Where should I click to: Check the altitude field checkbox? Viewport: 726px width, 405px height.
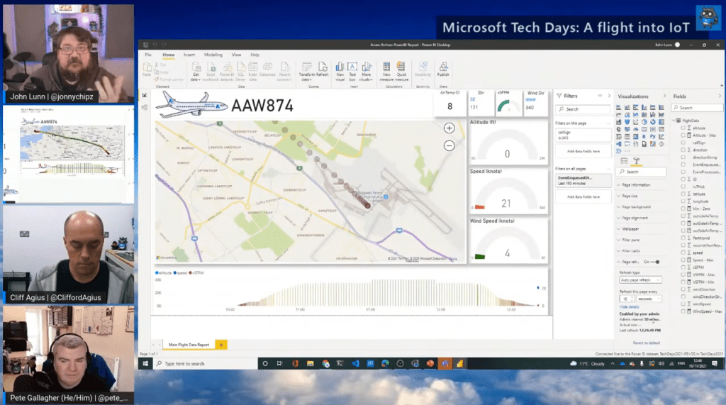tap(683, 128)
